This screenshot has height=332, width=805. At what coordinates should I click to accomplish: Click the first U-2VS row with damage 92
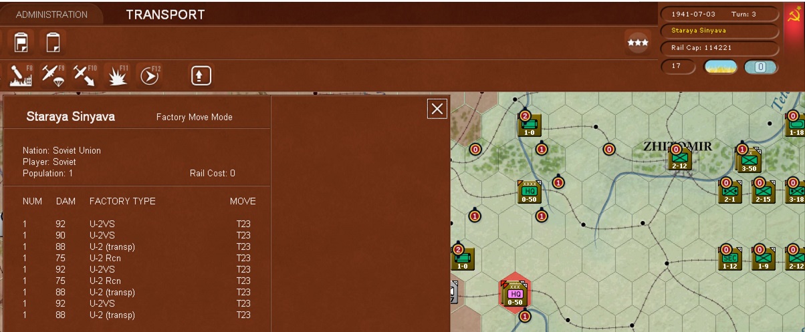pyautogui.click(x=136, y=224)
